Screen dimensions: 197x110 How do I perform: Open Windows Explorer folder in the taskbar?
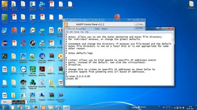coord(51,108)
